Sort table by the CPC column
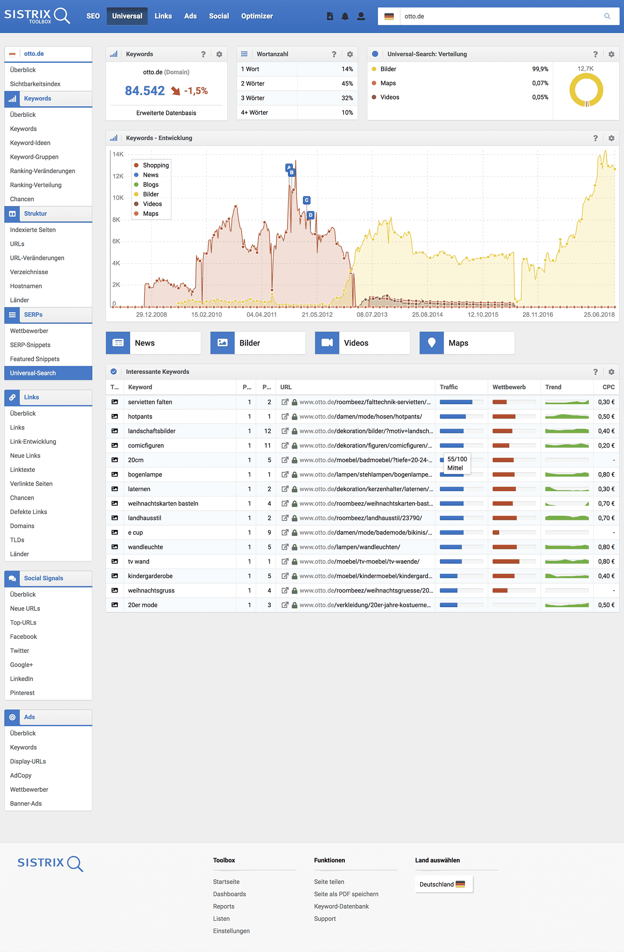The height and width of the screenshot is (952, 624). click(608, 387)
